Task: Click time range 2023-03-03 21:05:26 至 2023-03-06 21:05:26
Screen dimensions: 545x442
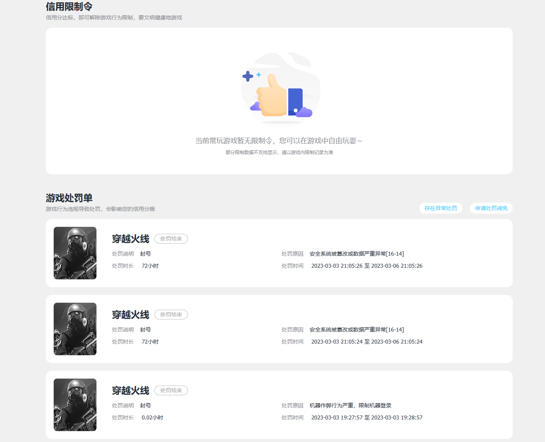Action: [x=367, y=266]
